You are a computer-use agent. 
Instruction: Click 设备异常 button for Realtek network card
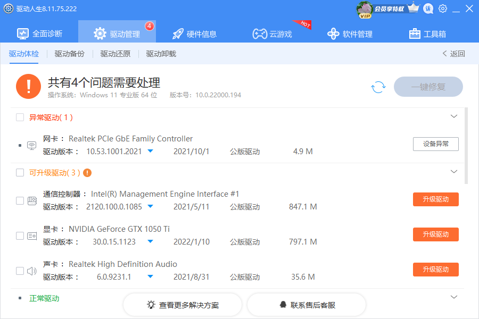coord(435,144)
